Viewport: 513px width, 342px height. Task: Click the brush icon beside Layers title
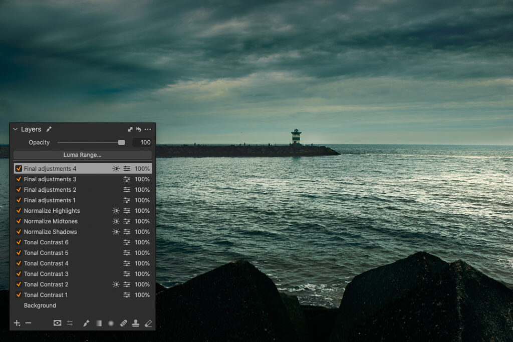(49, 129)
